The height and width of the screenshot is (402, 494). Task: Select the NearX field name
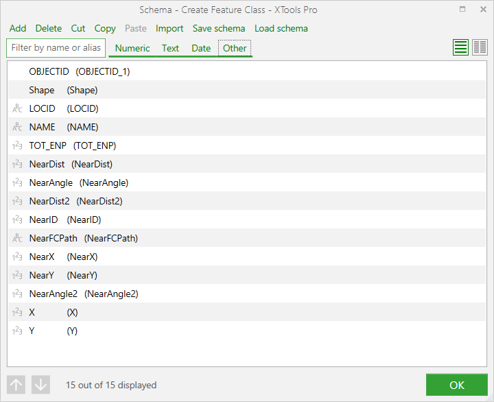(42, 257)
